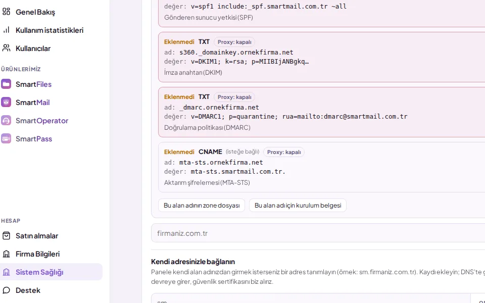Viewport: 485px width, 303px height.
Task: Click the Destek chat bubble icon
Action: pos(6,290)
